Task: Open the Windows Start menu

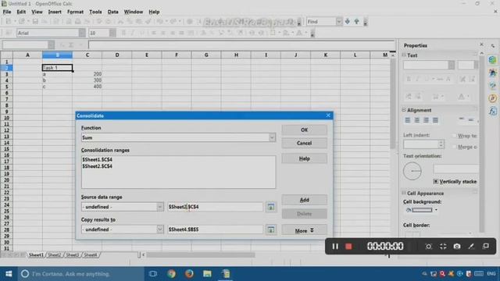Action: pos(9,274)
